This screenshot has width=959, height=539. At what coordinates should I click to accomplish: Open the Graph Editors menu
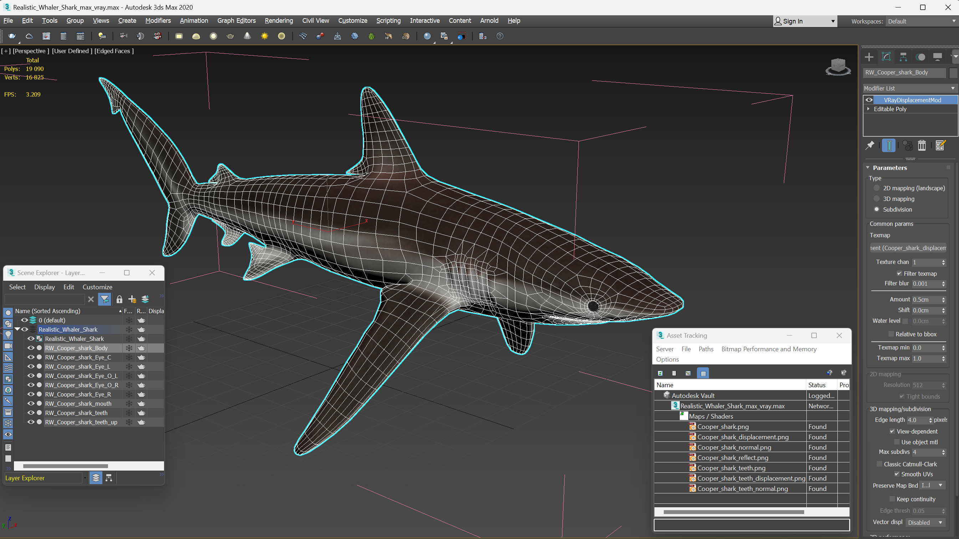tap(236, 20)
